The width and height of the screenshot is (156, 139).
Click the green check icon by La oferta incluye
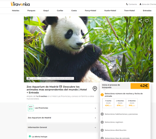pyautogui.click(x=30, y=136)
